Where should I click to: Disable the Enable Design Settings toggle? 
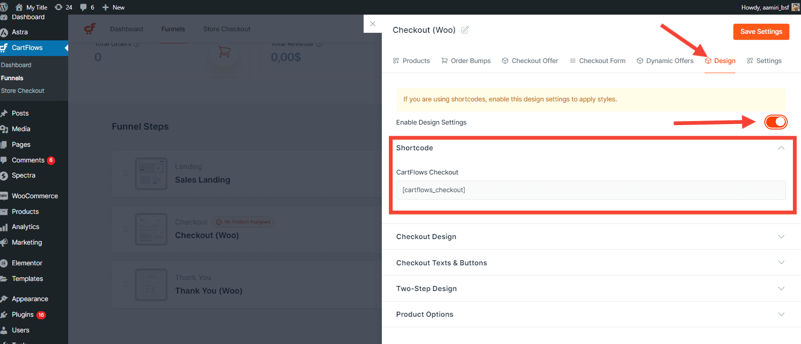(775, 122)
